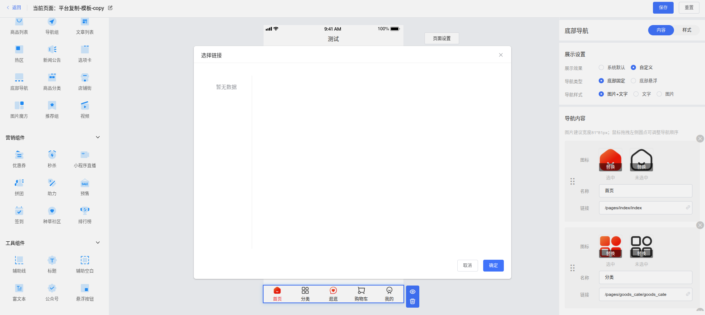Select the 系统默认 display effect radio
The height and width of the screenshot is (315, 705).
point(601,67)
